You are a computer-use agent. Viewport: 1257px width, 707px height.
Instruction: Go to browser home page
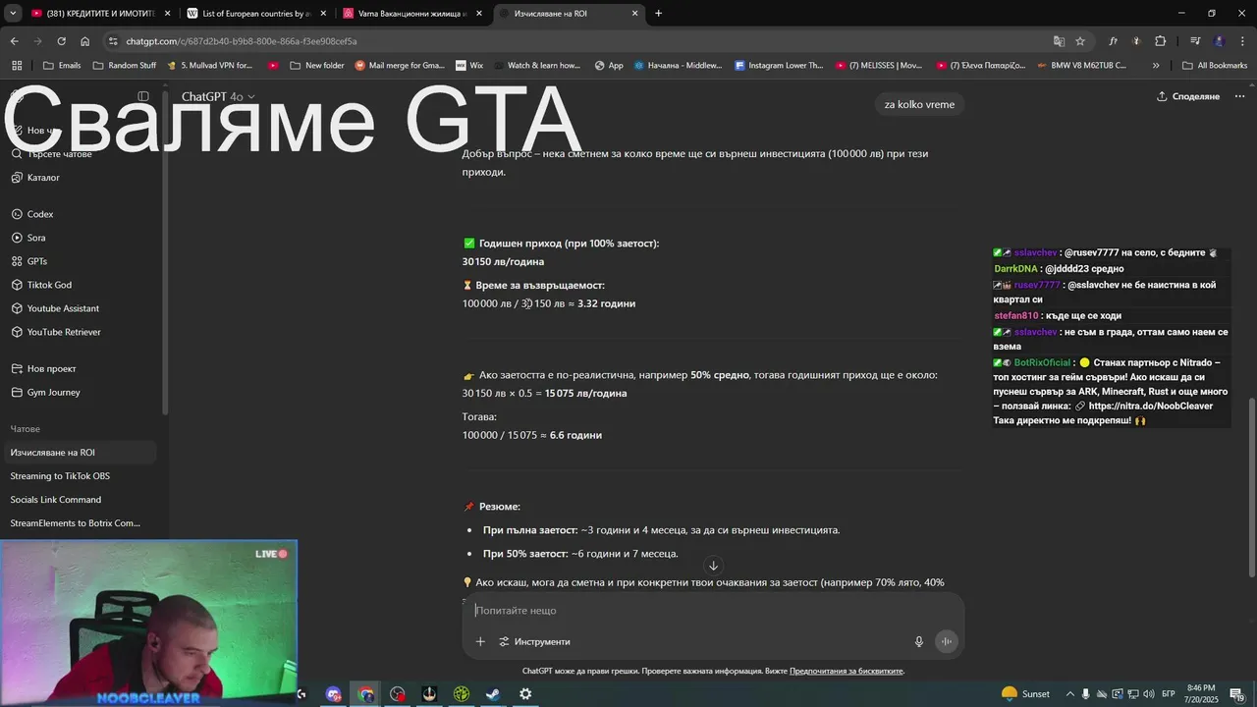(x=84, y=41)
